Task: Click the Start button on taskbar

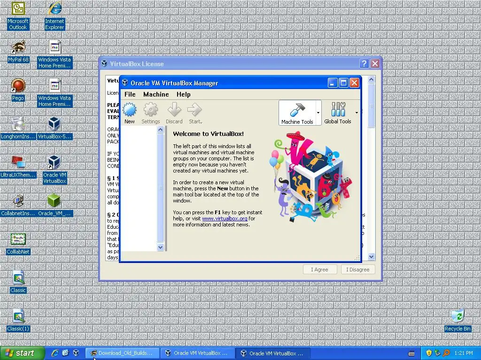Action: coord(23,353)
